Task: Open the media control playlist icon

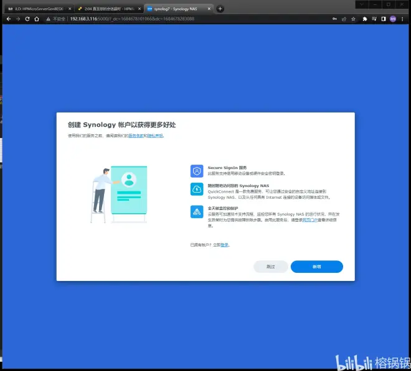Action: (x=374, y=19)
